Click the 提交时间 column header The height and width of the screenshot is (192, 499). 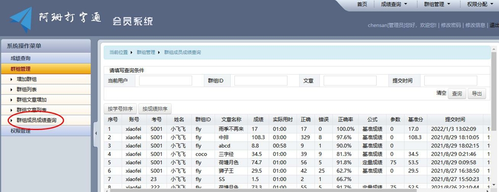click(455, 120)
